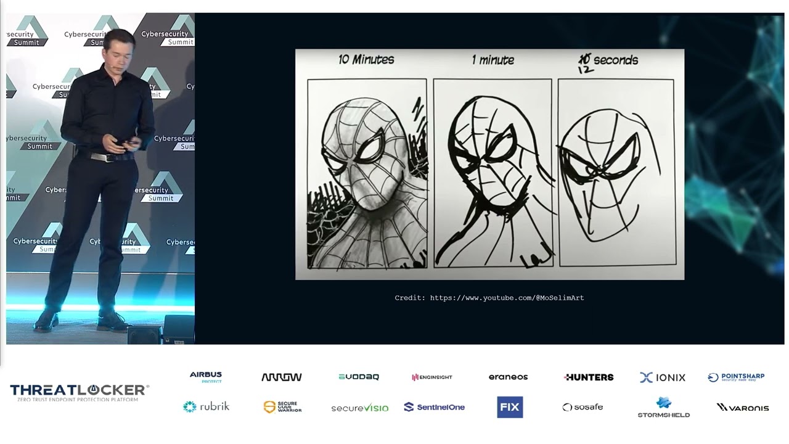Click the "seconds" heading text
This screenshot has height=444, width=789.
pyautogui.click(x=616, y=60)
